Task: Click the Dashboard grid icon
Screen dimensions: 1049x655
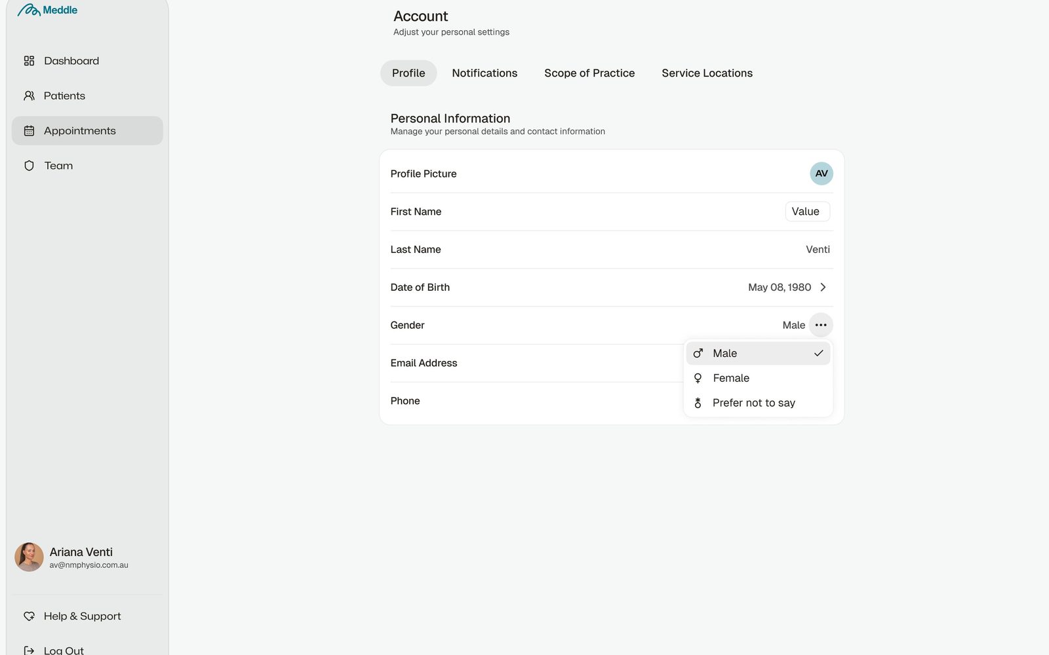Action: 29,61
